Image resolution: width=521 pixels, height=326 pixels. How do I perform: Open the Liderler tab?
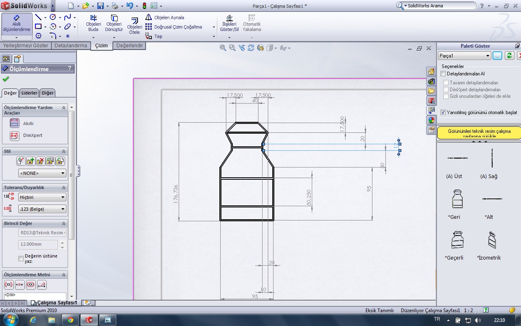[29, 93]
